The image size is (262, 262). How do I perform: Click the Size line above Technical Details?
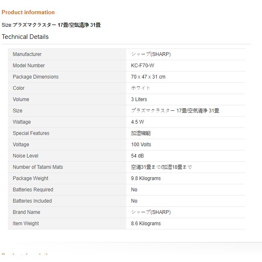click(x=51, y=25)
